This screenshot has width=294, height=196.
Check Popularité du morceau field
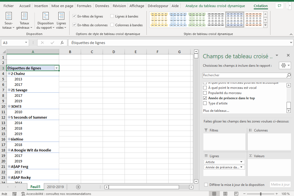click(x=205, y=93)
